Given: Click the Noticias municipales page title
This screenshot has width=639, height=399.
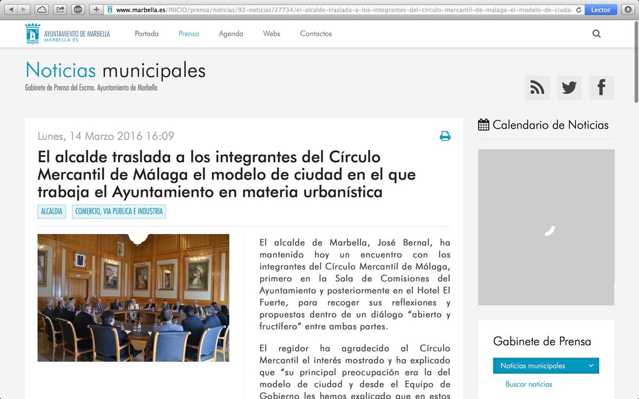Looking at the screenshot, I should (116, 70).
